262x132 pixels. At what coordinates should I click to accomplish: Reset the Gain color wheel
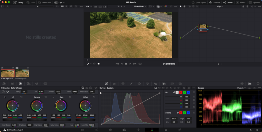[70, 97]
